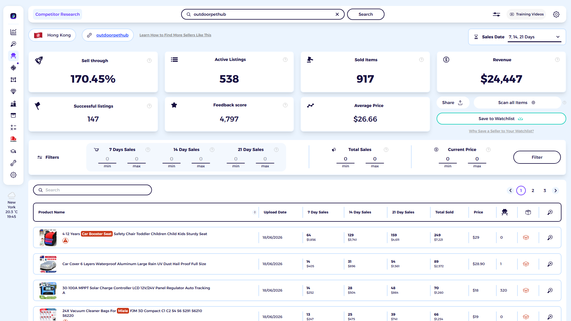Open the outdoorpethub seller link
The image size is (571, 321).
(112, 35)
